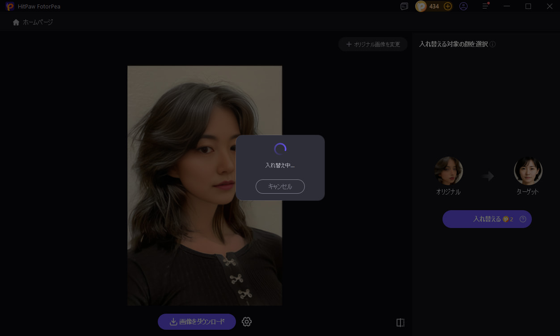Open the hamburger menu with notification dot
560x336 pixels.
[x=484, y=6]
